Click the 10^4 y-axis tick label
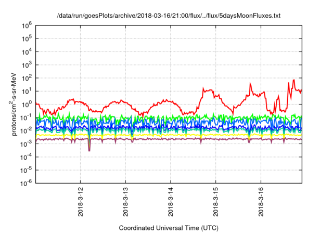The height and width of the screenshot is (233, 333). click(27, 52)
